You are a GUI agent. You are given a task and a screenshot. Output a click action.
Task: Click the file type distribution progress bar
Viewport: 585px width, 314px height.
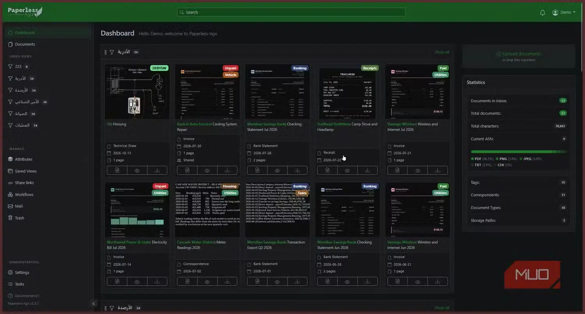tap(519, 152)
